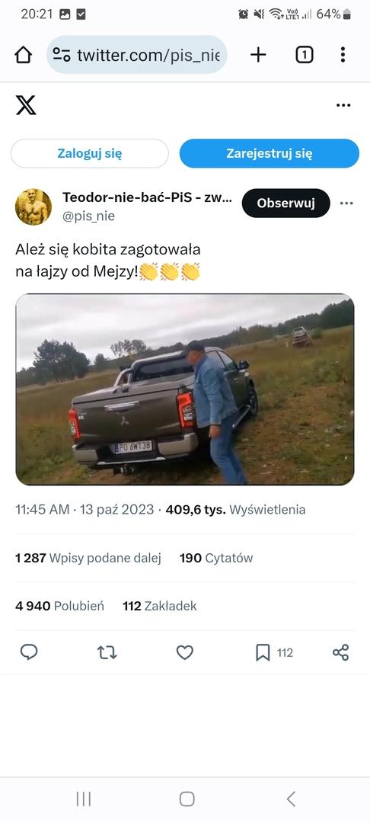
Task: Click the Zaloguj się button
Action: 90,153
